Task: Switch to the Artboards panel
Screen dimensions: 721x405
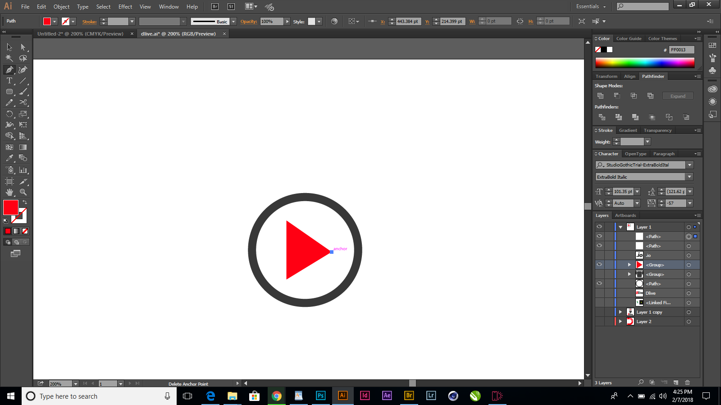Action: click(625, 215)
